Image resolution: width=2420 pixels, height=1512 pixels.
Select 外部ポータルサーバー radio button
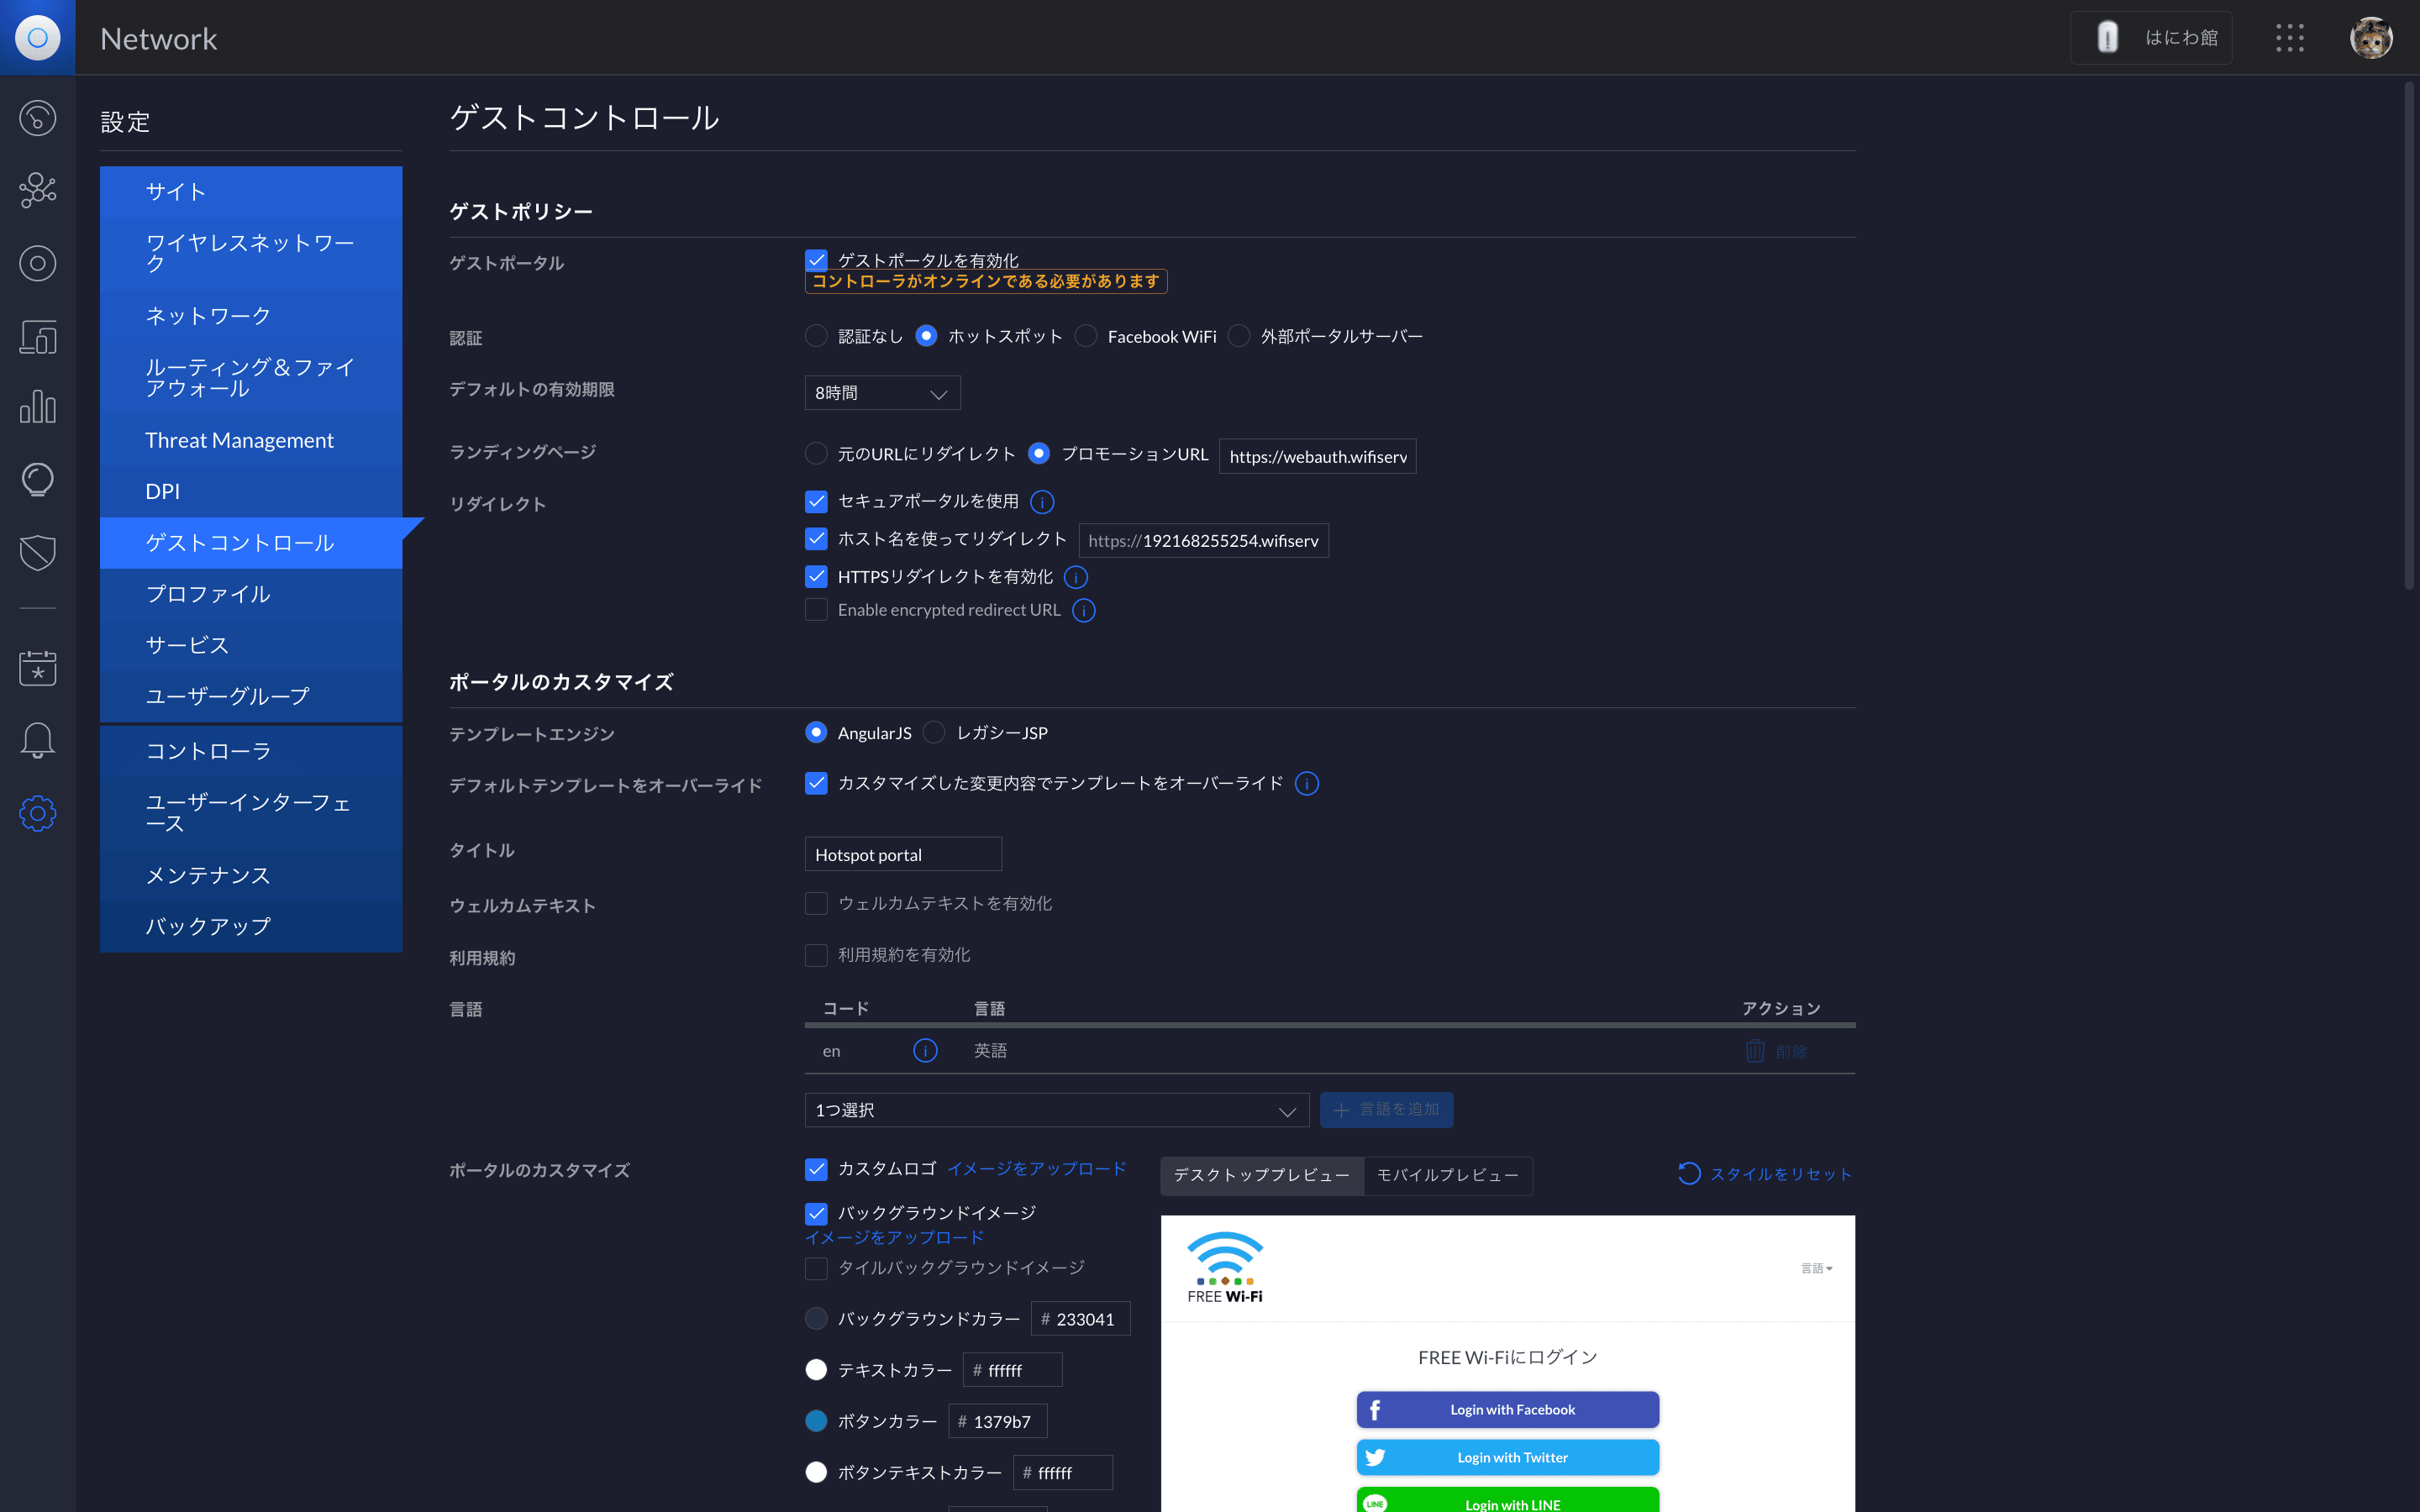tap(1239, 336)
